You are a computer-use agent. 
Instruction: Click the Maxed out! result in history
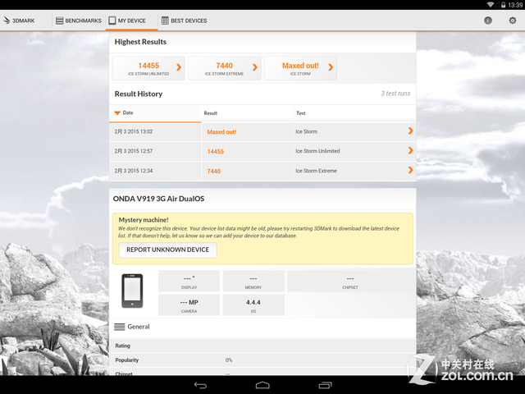pos(221,132)
